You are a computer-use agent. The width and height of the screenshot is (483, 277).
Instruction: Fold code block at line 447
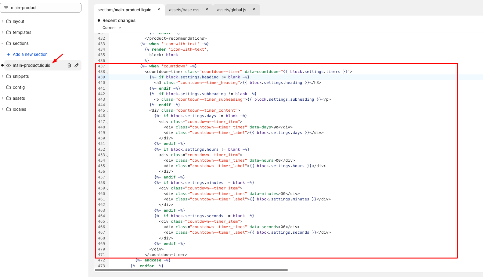[x=107, y=122]
